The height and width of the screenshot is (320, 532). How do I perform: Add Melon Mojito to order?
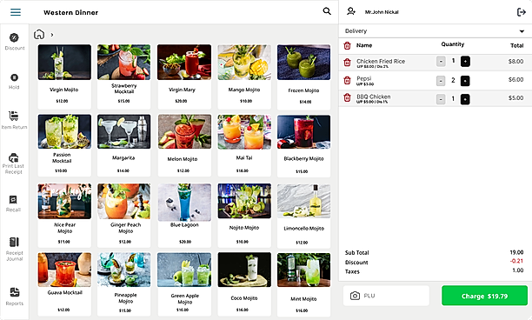184,145
